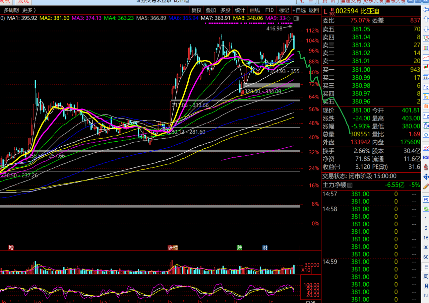Click the green refresh icon in sidebar

pos(426,209)
